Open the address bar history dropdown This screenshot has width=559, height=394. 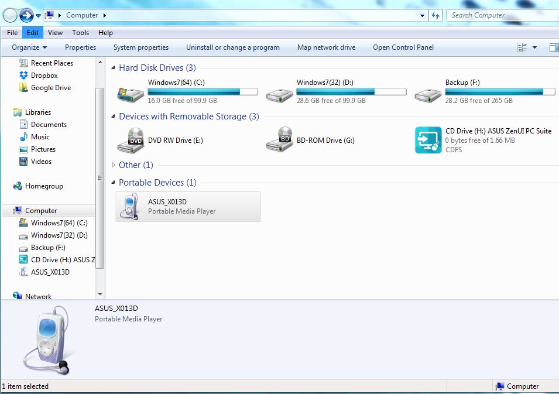[x=422, y=15]
